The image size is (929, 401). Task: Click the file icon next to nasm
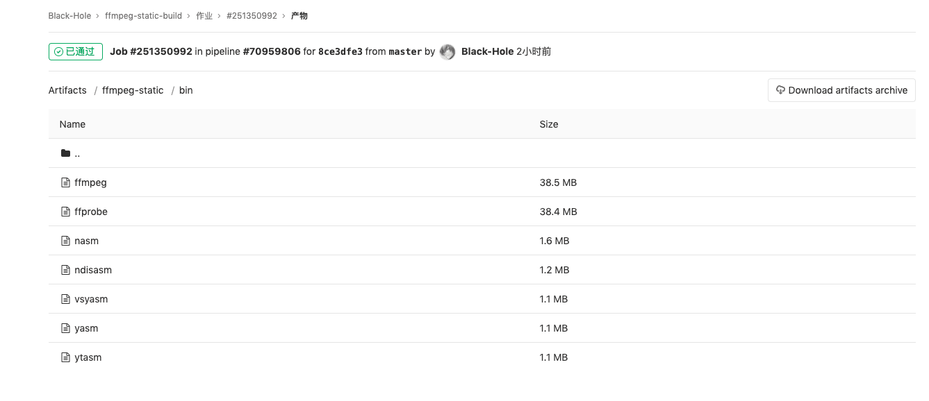[x=66, y=241]
